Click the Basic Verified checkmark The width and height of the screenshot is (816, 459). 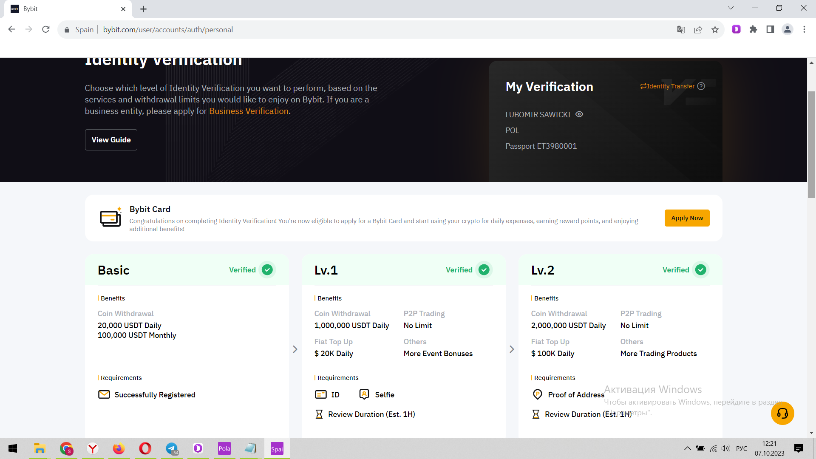tap(267, 270)
